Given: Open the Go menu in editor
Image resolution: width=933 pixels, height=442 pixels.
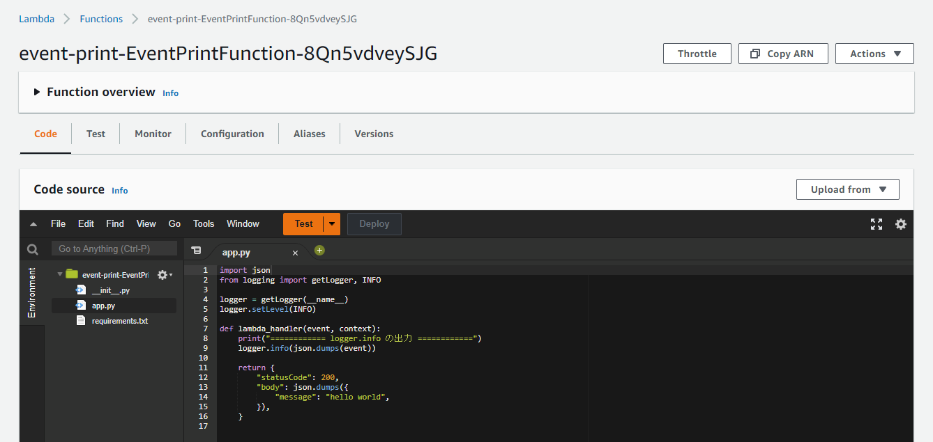Looking at the screenshot, I should [x=174, y=223].
